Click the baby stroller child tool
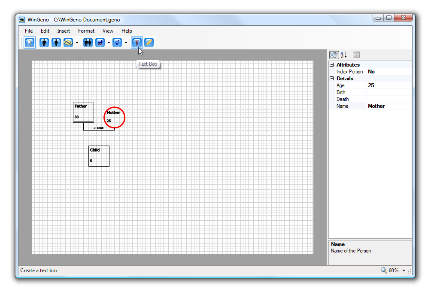This screenshot has width=431, height=292. pyautogui.click(x=100, y=43)
